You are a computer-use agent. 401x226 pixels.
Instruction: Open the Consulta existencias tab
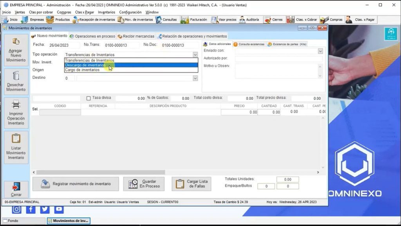coord(249,44)
